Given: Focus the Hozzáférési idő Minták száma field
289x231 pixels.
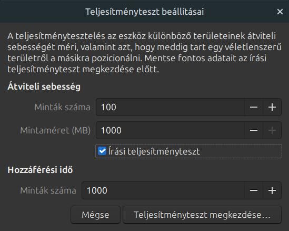Looking at the screenshot, I should (163, 190).
